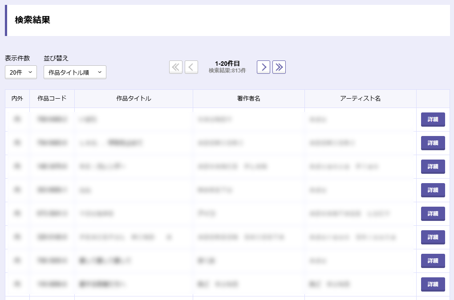Image resolution: width=454 pixels, height=300 pixels.
Task: Click the 作品タイトル column header
Action: point(134,99)
